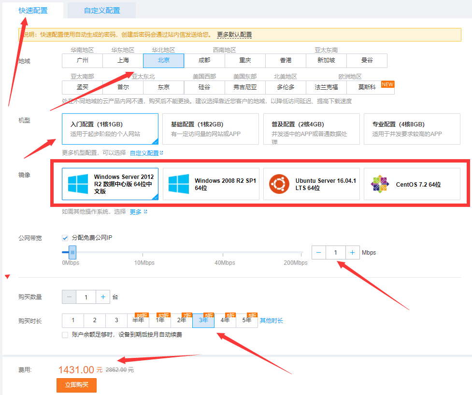This screenshot has height=395, width=472.
Task: Select region 硅谷
Action: click(204, 87)
